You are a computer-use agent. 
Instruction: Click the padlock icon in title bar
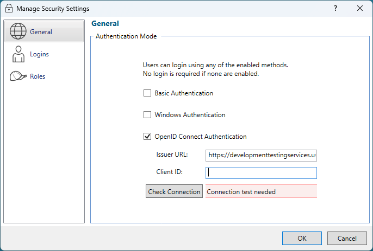pyautogui.click(x=9, y=9)
